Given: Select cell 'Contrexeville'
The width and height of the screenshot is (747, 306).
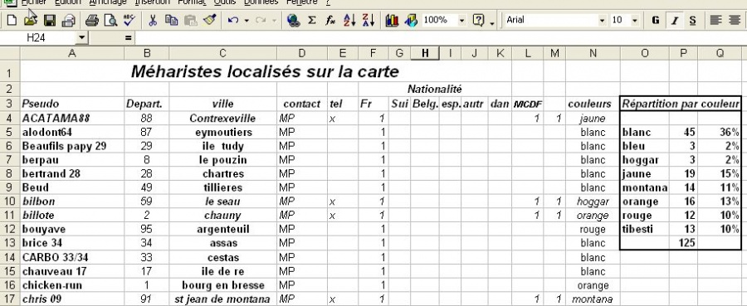Looking at the screenshot, I should coord(222,118).
